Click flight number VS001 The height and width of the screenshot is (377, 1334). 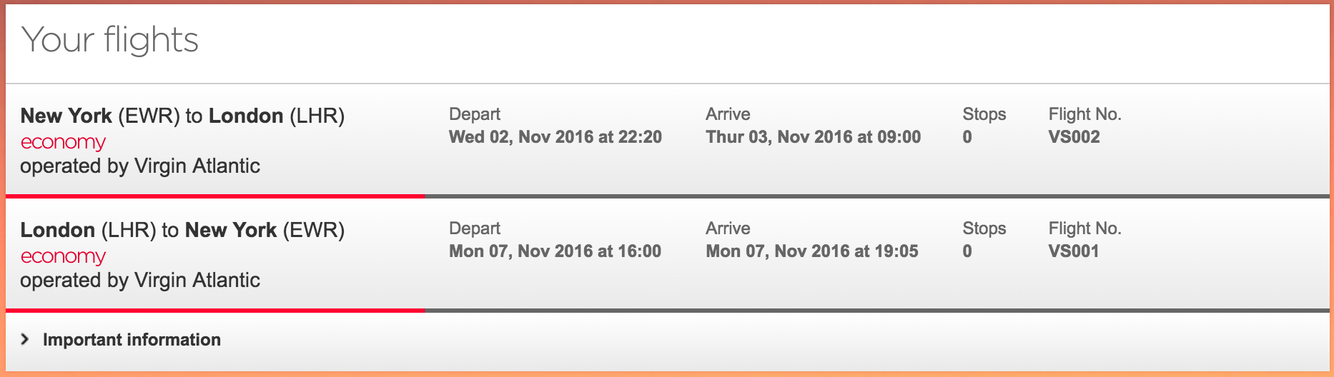click(x=1073, y=251)
